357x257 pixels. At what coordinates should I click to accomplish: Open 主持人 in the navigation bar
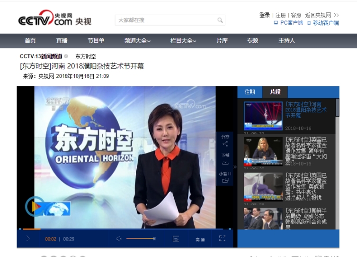point(286,41)
